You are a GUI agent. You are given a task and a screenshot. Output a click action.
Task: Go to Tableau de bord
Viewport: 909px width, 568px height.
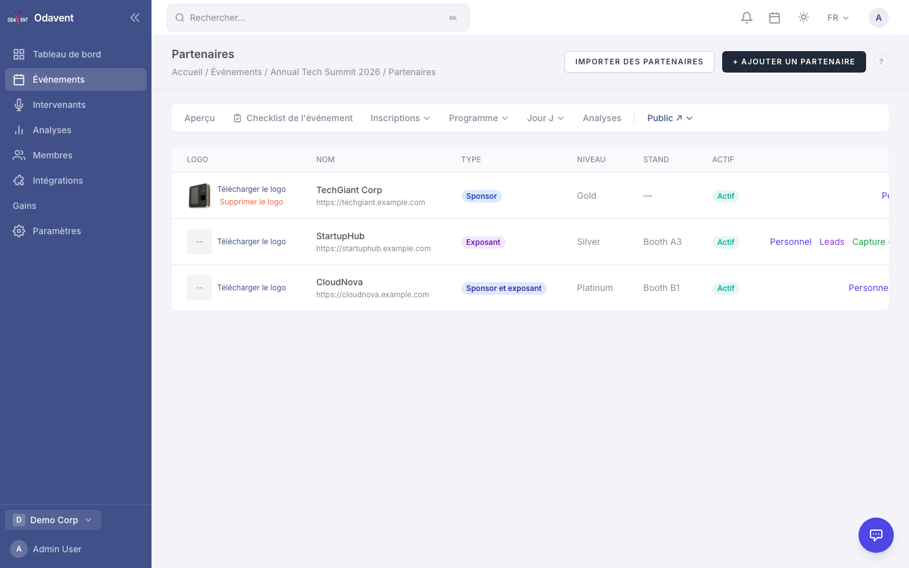coord(76,54)
